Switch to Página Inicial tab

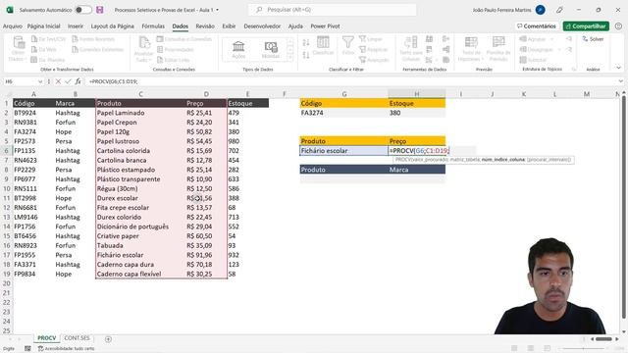point(43,26)
